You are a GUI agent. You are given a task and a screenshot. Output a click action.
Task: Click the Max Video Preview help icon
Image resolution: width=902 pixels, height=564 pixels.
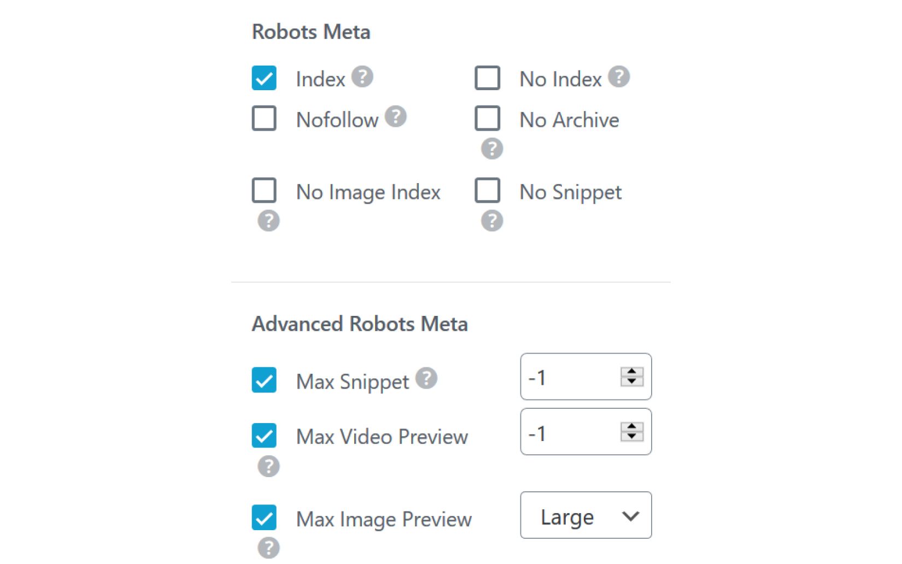click(x=267, y=466)
